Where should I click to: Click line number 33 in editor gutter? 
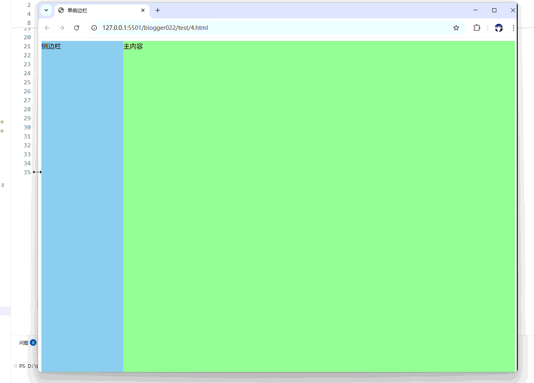tap(27, 154)
